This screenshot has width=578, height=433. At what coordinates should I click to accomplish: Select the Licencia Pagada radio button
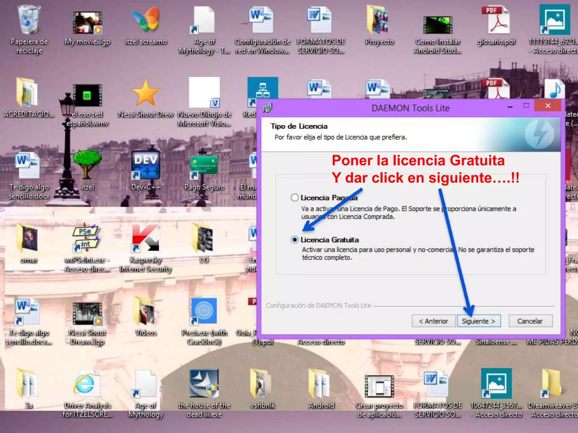(x=294, y=198)
